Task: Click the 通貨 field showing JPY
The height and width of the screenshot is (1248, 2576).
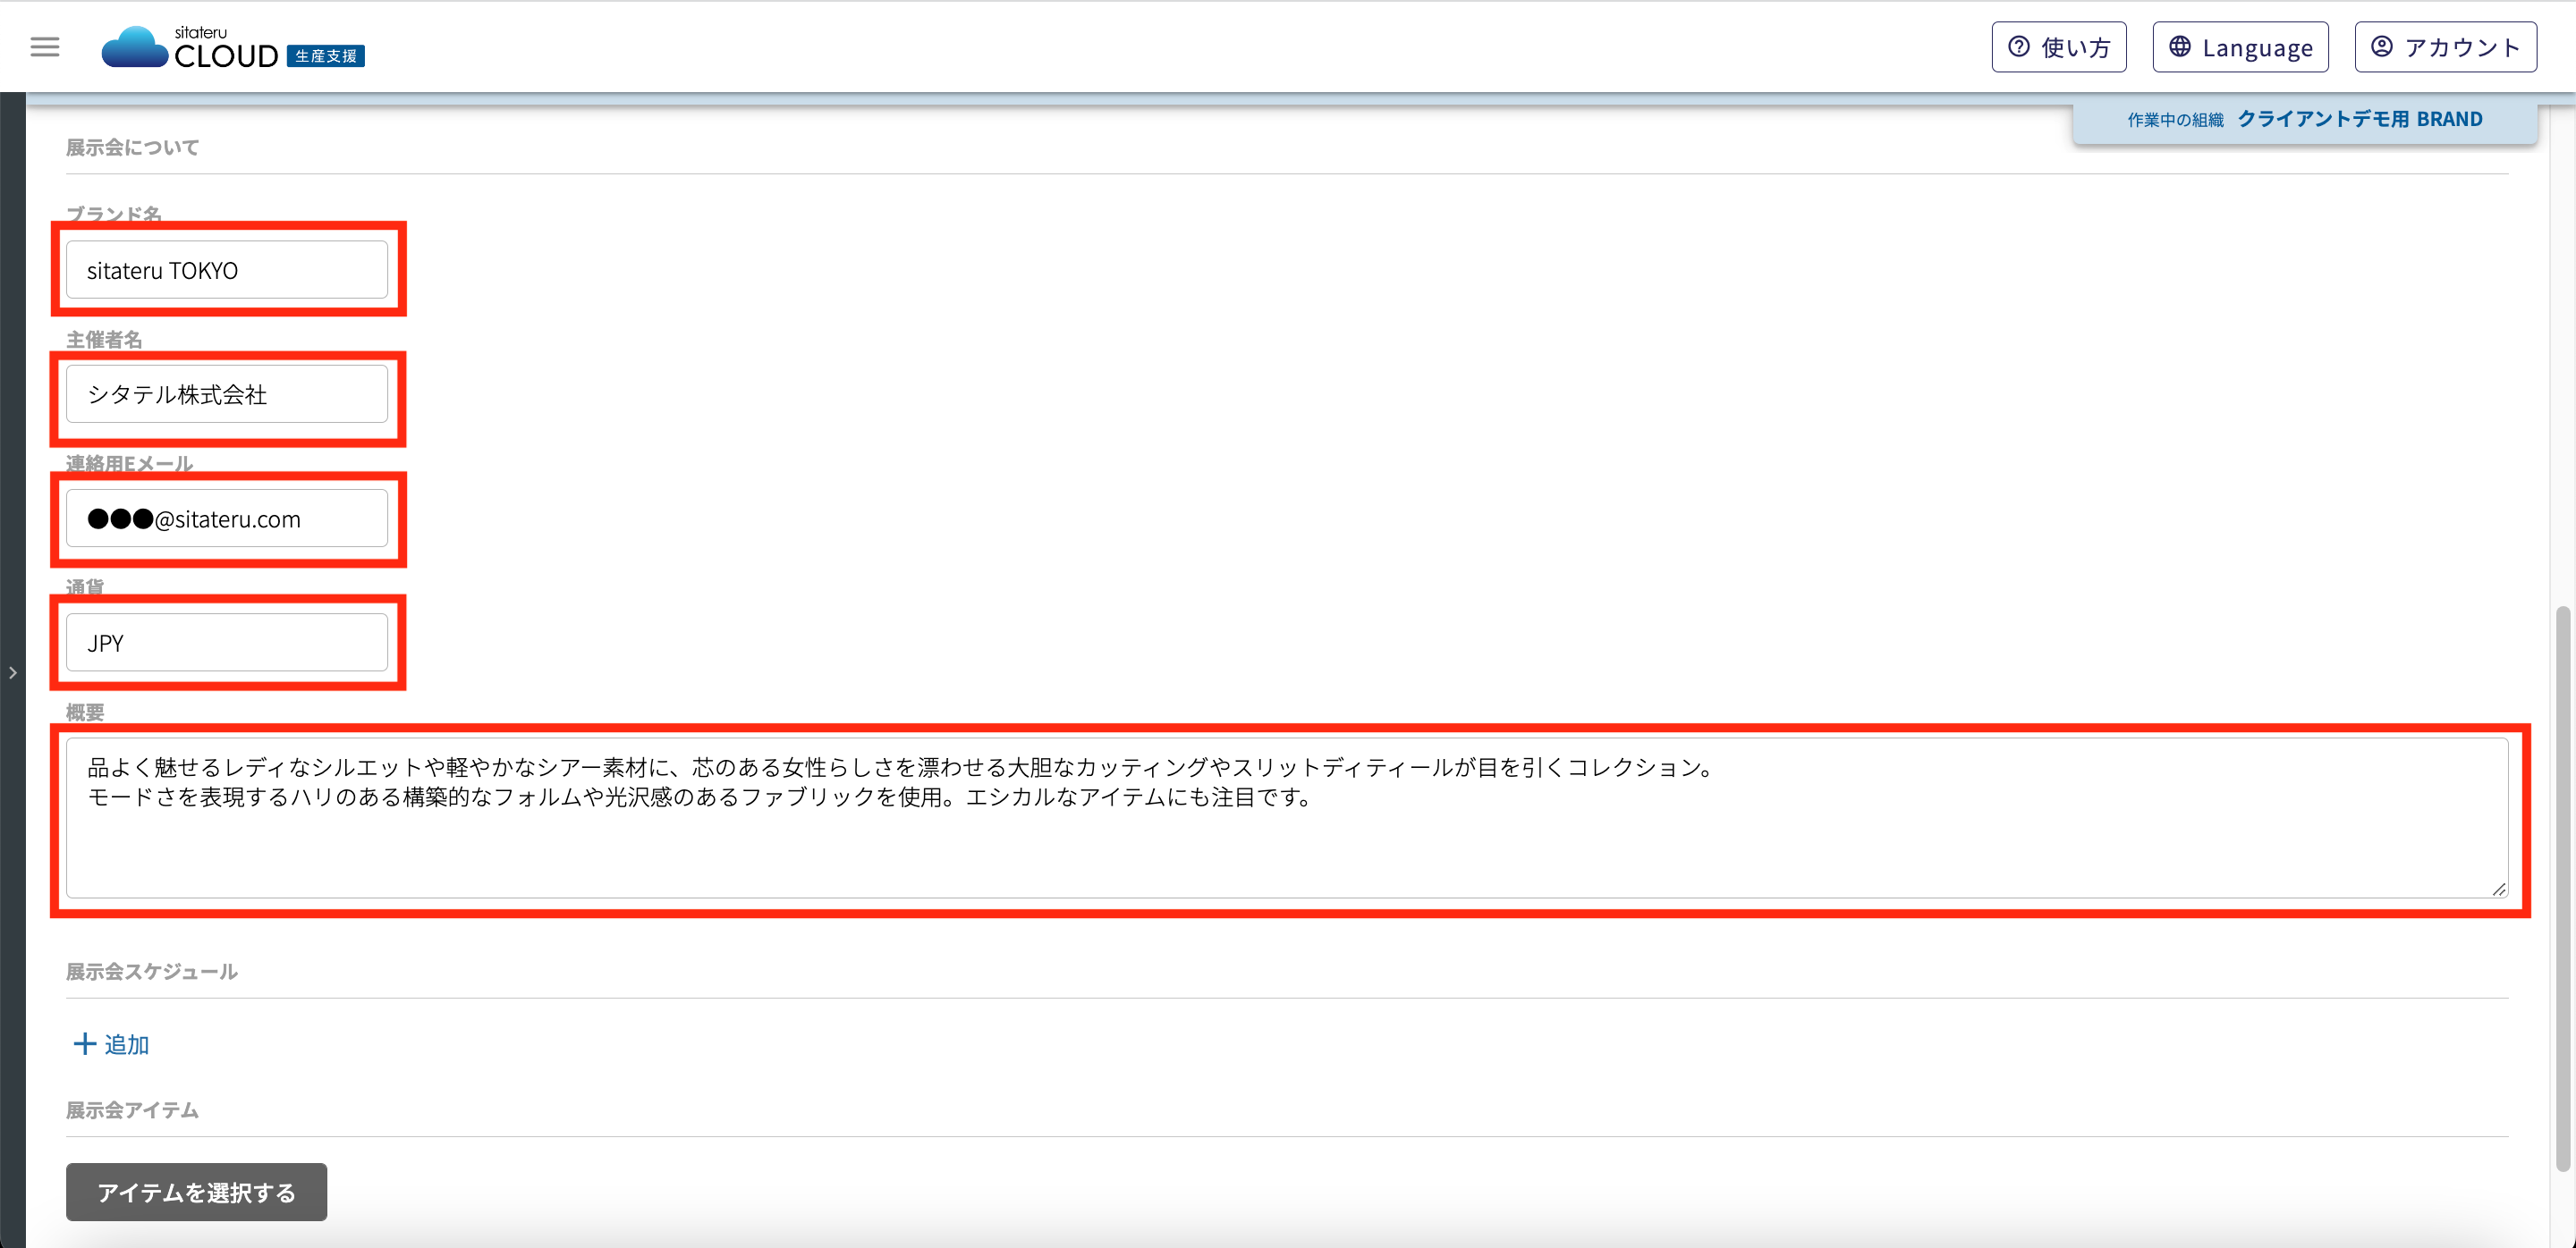Action: tap(227, 643)
